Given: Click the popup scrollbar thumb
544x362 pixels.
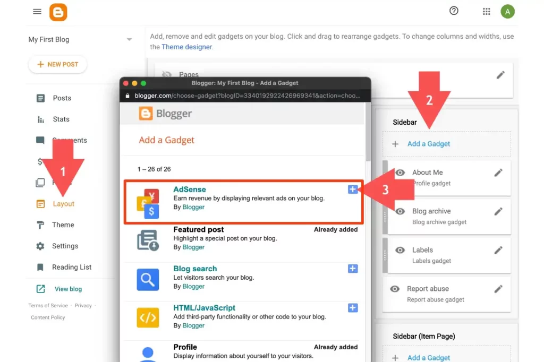Looking at the screenshot, I should pyautogui.click(x=368, y=133).
